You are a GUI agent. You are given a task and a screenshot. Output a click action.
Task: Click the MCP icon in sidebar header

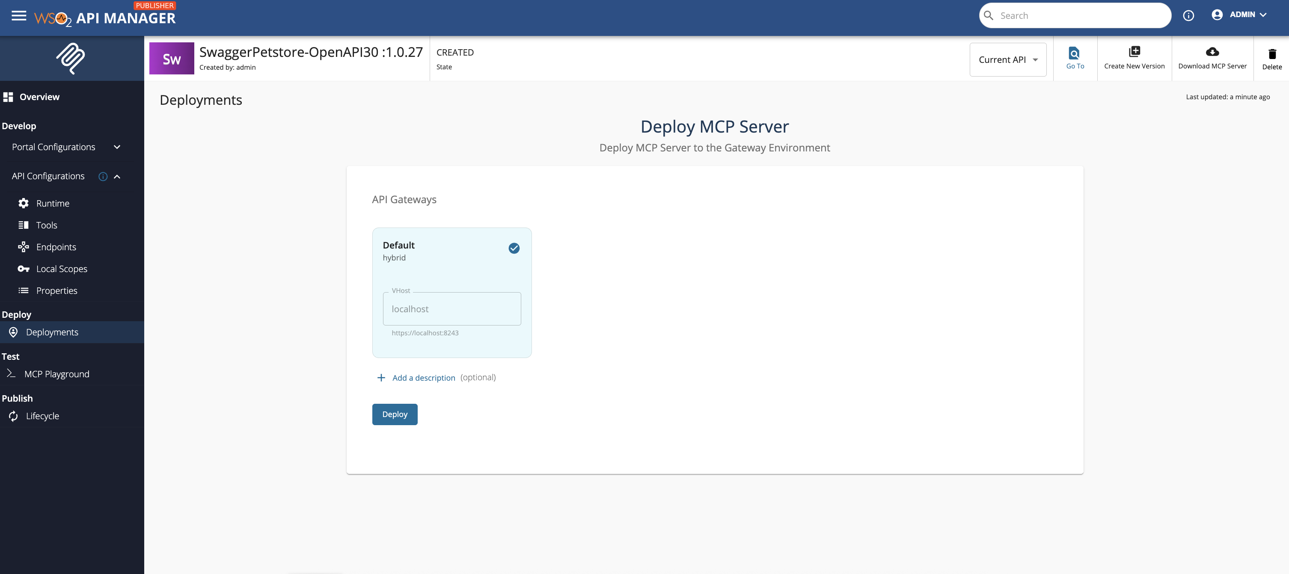tap(71, 59)
